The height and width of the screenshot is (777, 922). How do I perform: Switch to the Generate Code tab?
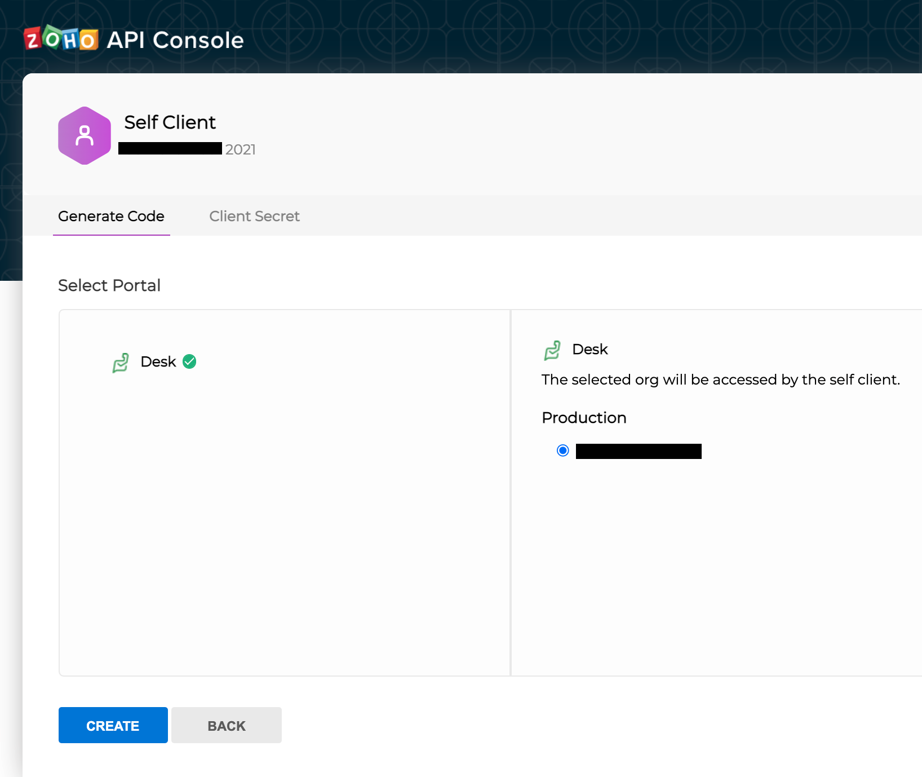(x=111, y=216)
